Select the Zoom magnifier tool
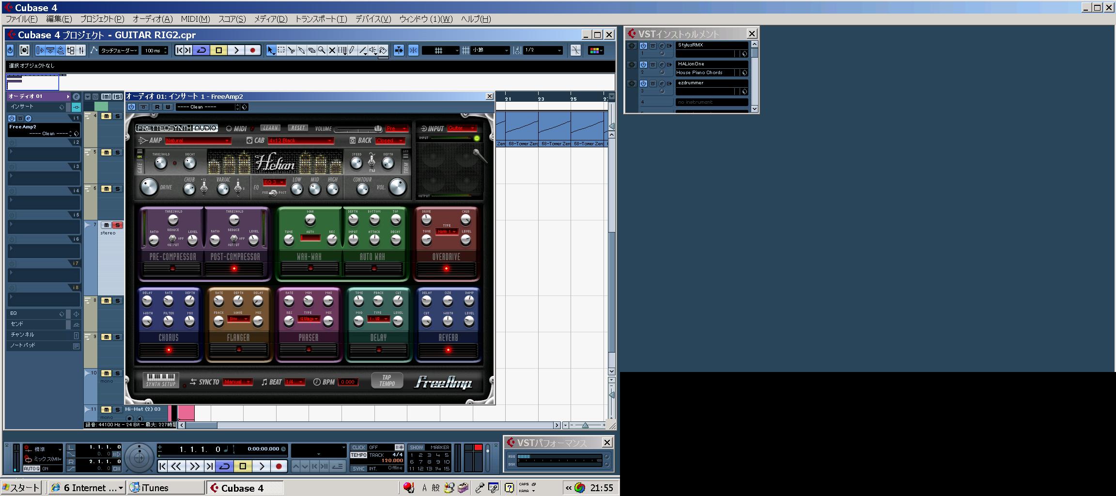1116x496 pixels. point(322,50)
